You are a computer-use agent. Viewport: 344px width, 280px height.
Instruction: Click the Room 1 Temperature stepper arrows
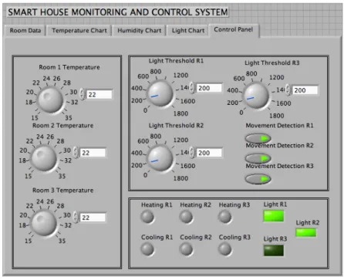pyautogui.click(x=82, y=94)
